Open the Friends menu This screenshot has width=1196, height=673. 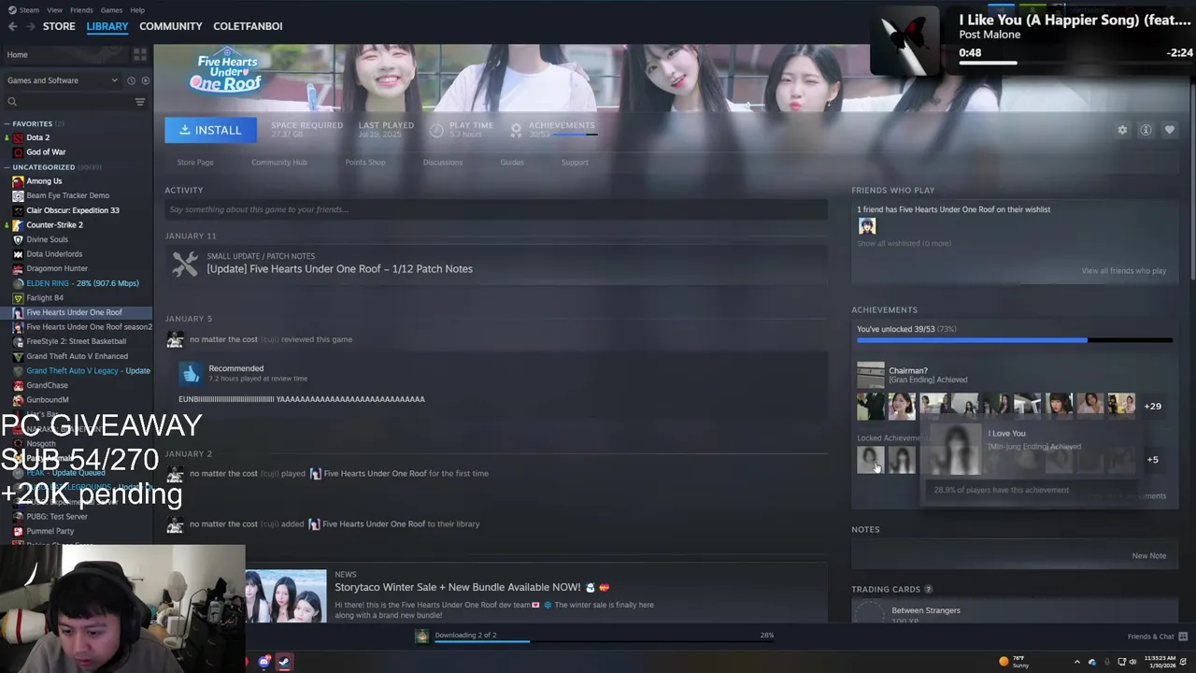pos(81,9)
